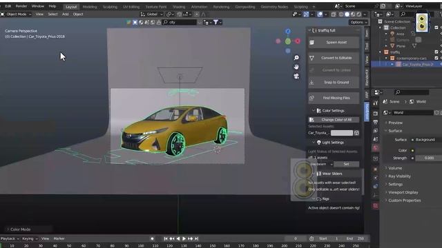Image resolution: width=442 pixels, height=248 pixels.
Task: Click the pan hand viewport gizmo
Action: pos(296,67)
